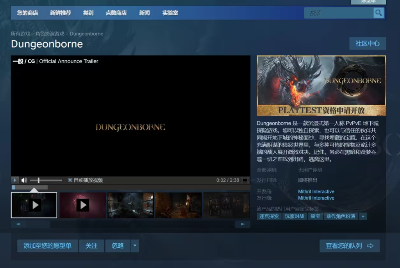Play the Official Announce Trailer video

tap(15, 180)
